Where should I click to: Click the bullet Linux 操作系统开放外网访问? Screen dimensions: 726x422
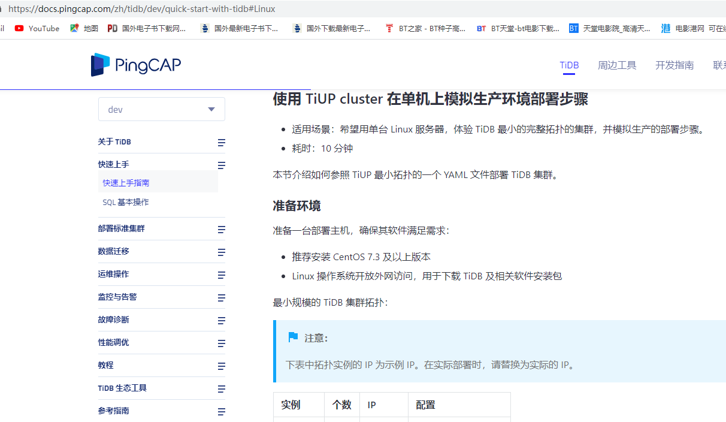pos(427,276)
